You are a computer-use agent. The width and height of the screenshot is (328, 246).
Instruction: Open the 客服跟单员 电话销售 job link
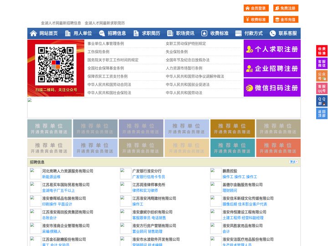149,218
